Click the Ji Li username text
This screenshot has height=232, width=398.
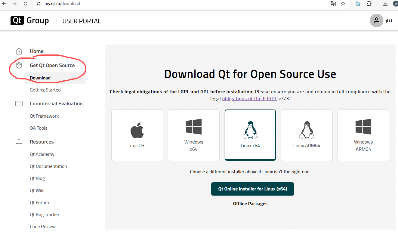(389, 21)
